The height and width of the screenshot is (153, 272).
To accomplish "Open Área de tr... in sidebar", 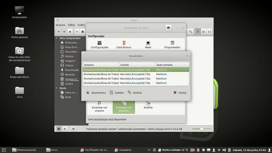I will 70,47.
